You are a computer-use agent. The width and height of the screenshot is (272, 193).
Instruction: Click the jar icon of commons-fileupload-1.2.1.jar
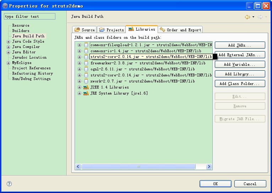point(86,45)
